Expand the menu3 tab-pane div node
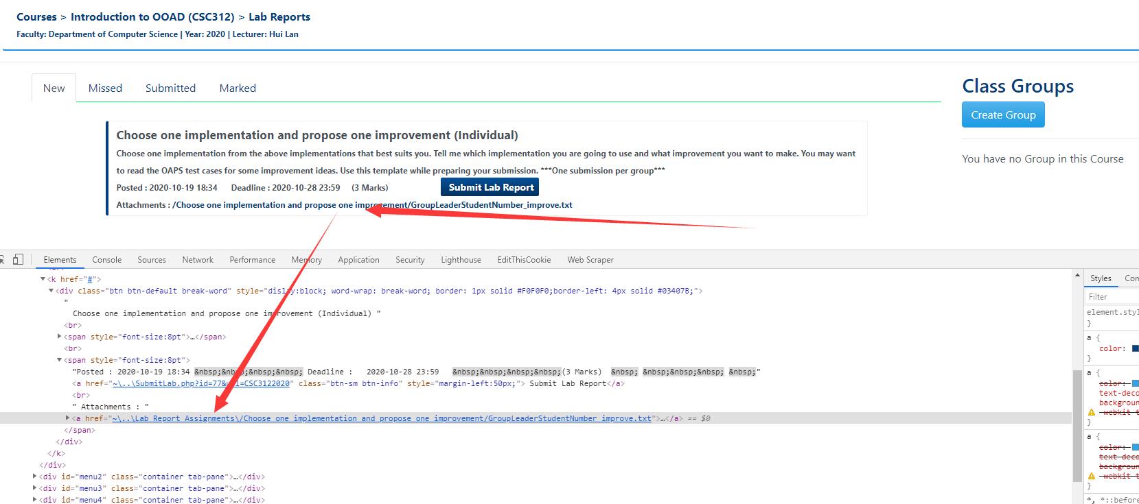Image resolution: width=1139 pixels, height=504 pixels. click(x=35, y=488)
